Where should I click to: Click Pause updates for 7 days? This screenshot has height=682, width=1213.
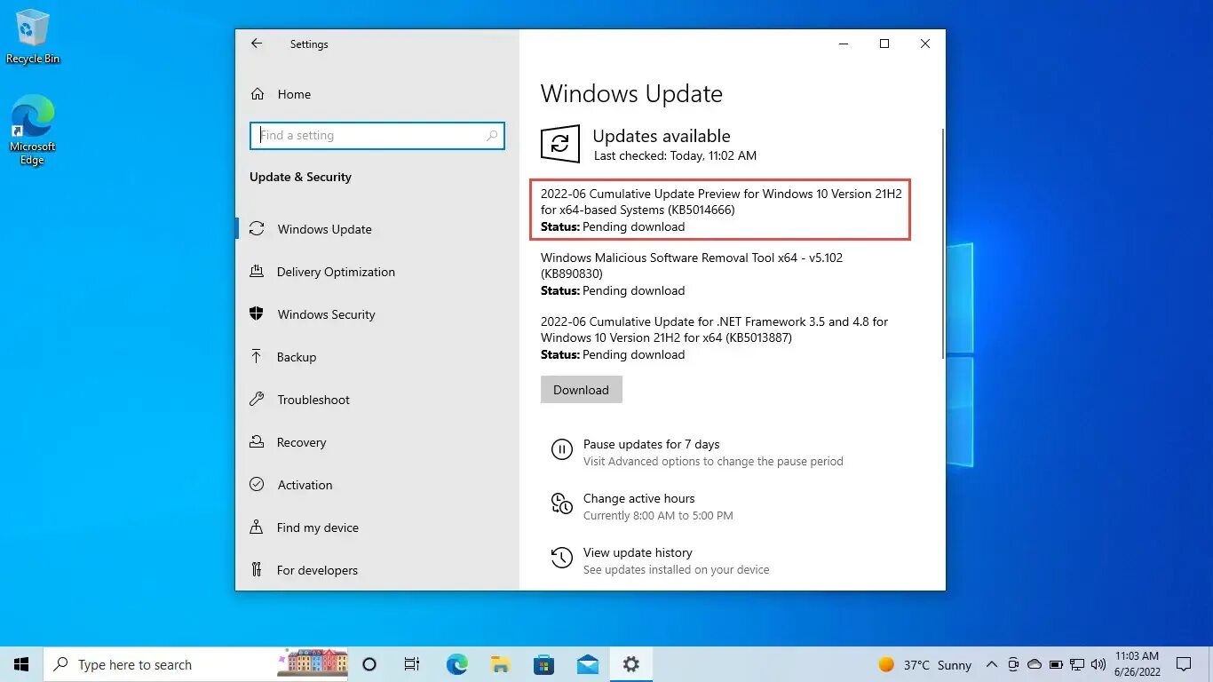(652, 444)
